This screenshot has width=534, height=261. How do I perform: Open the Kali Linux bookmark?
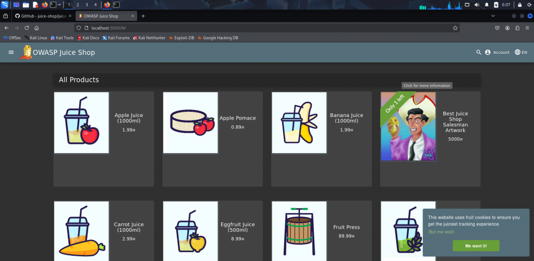coord(36,38)
